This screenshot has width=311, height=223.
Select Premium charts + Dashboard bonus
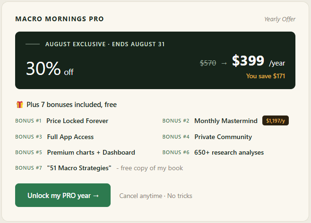(x=91, y=152)
